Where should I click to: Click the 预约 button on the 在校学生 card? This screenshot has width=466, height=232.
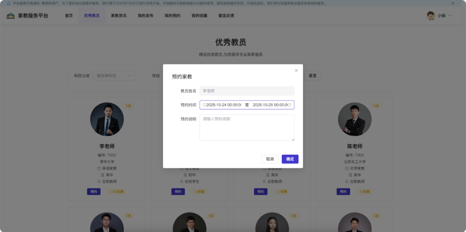(178, 191)
